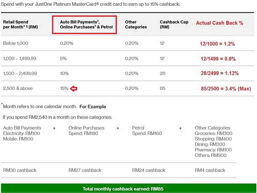Click the plus sign before Other Categories list
257x193 pixels.
click(181, 128)
